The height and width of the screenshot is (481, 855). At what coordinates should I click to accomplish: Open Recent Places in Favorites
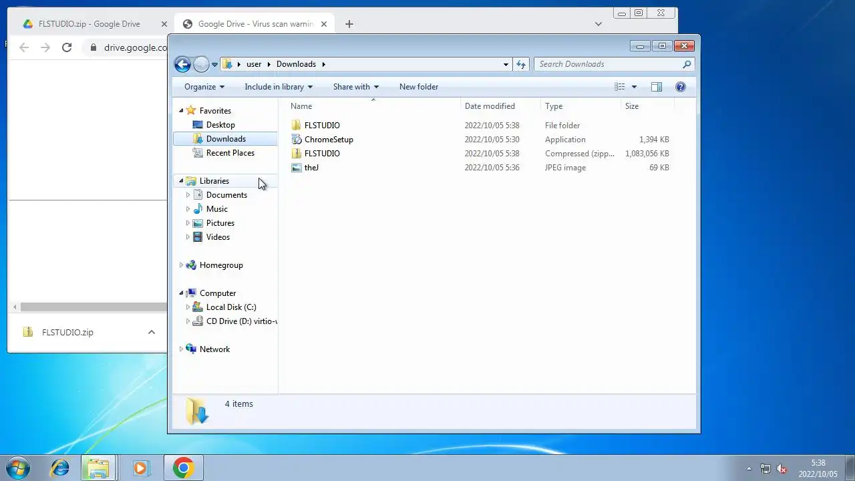tap(230, 153)
